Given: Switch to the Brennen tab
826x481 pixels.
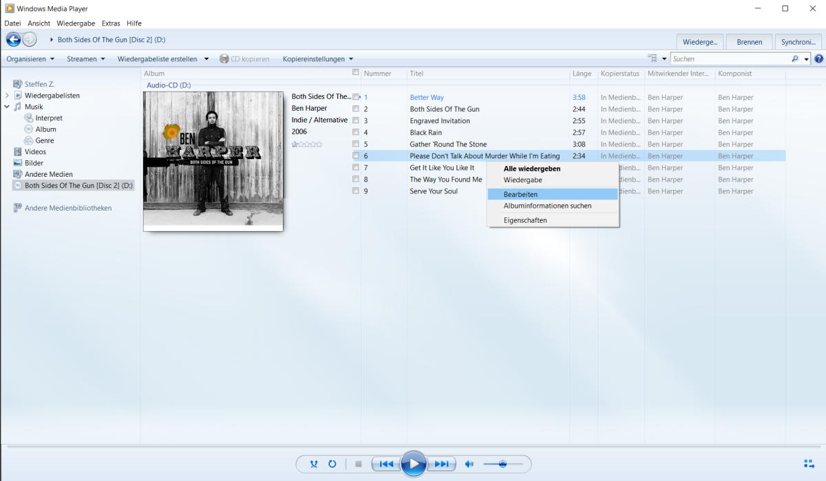Looking at the screenshot, I should (x=749, y=42).
